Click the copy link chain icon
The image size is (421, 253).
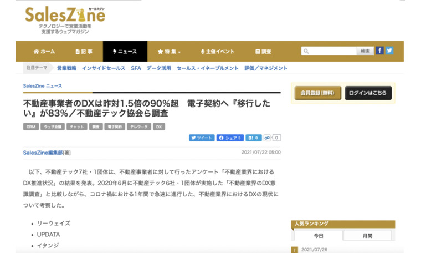268,138
